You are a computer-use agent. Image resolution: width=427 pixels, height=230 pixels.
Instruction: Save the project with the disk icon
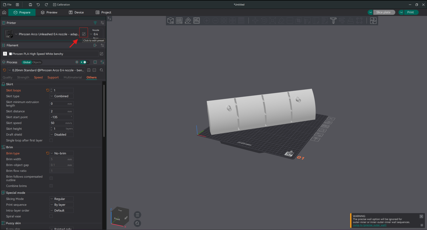coord(30,5)
